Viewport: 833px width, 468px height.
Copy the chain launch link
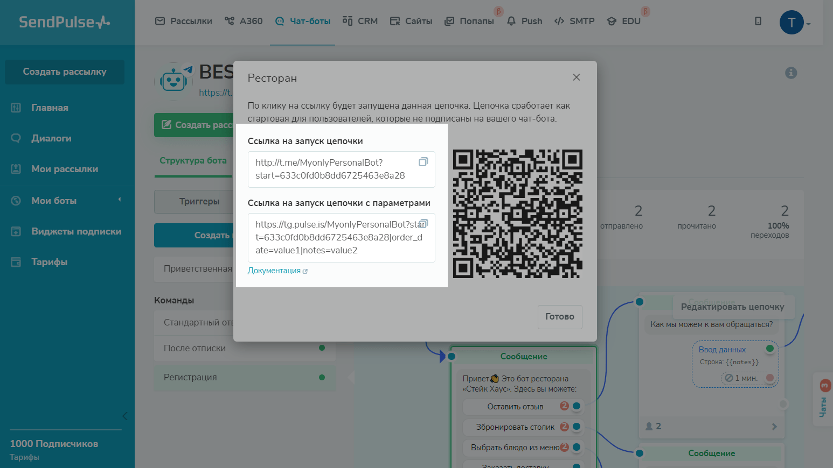[423, 162]
